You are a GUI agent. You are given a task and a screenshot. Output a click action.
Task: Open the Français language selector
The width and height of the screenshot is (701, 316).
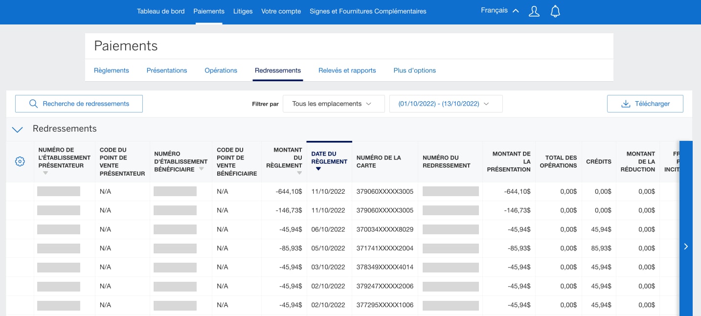[x=499, y=10]
